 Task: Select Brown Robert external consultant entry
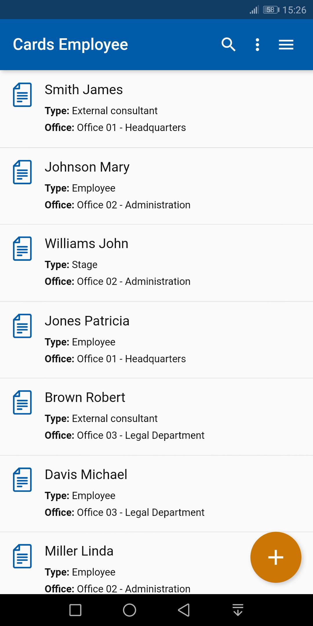(x=156, y=417)
